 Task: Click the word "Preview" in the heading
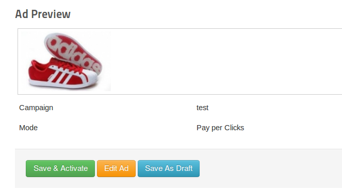(51, 14)
